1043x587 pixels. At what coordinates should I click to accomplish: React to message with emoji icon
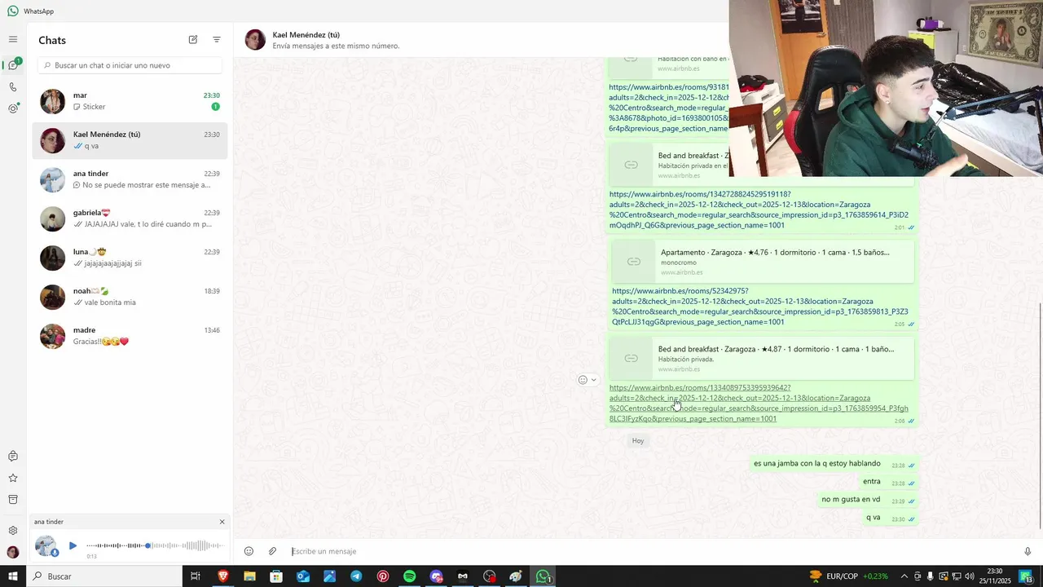(x=583, y=380)
